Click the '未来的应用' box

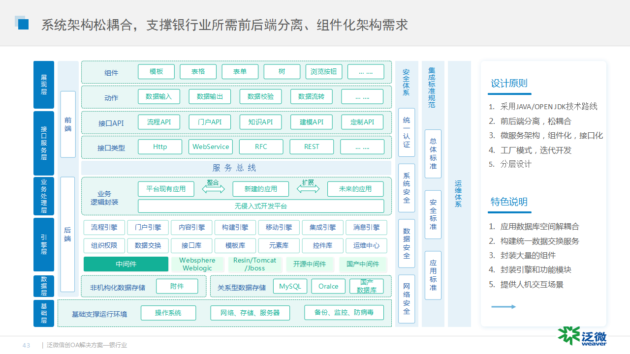(356, 189)
